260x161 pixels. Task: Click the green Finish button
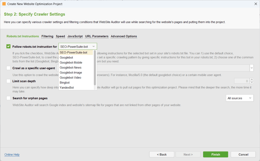point(216,154)
